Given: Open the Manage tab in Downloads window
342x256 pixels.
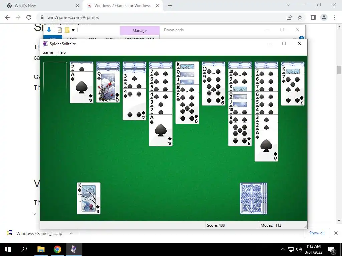Looking at the screenshot, I should click(x=140, y=31).
